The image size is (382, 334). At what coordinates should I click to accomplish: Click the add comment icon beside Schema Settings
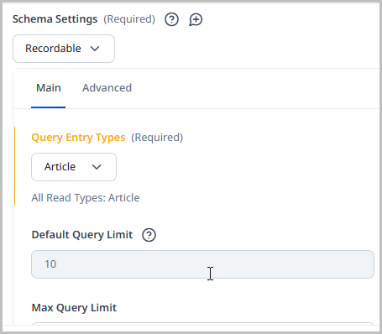pyautogui.click(x=196, y=19)
